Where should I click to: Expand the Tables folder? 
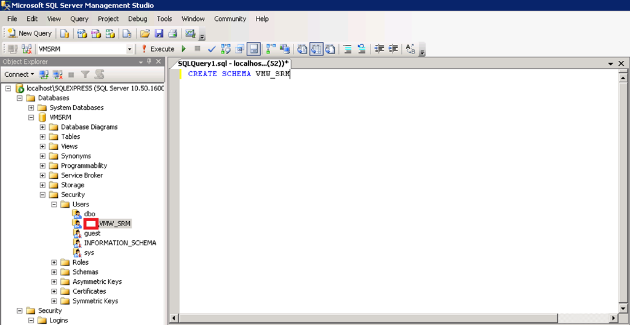(x=42, y=136)
